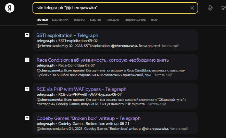The width and height of the screenshot is (226, 138).
Task: Switch to the картинки tab
Action: (x=60, y=19)
